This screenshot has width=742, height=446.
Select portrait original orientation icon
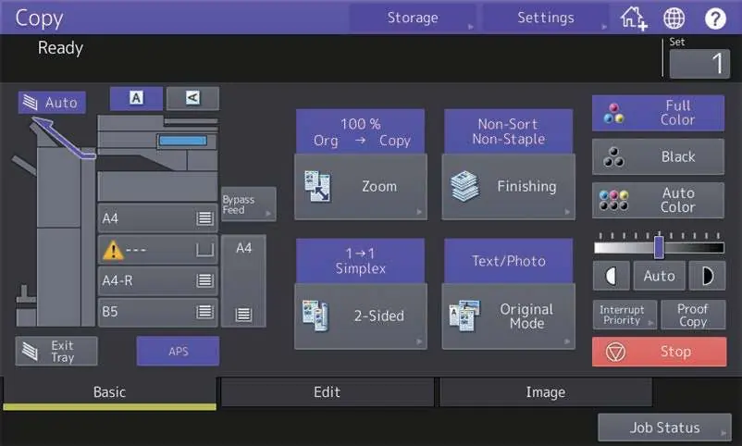click(x=136, y=98)
